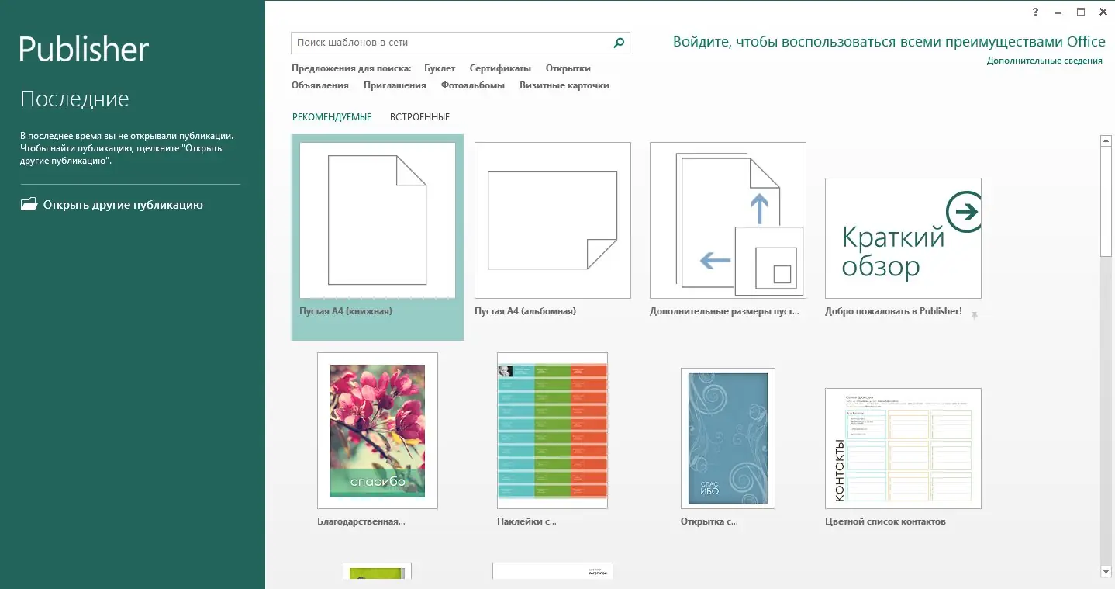Open the Дополнительные сведения link
1115x589 pixels.
(x=1044, y=61)
